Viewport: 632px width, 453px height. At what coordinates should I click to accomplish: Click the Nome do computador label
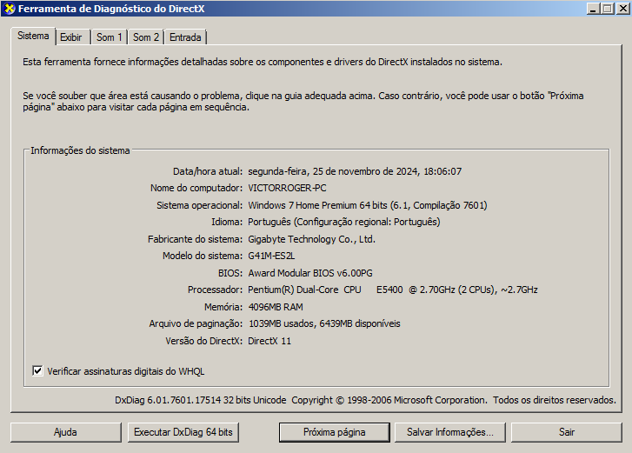tap(196, 188)
